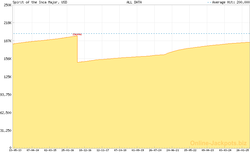Click the 62,500 y-axis label
Viewport: 250px width, 153px height.
click(x=6, y=113)
